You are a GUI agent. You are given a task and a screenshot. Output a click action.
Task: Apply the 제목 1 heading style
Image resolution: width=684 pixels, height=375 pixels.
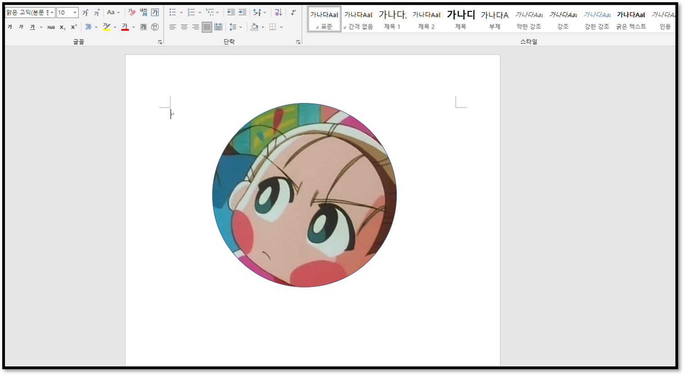[x=392, y=19]
